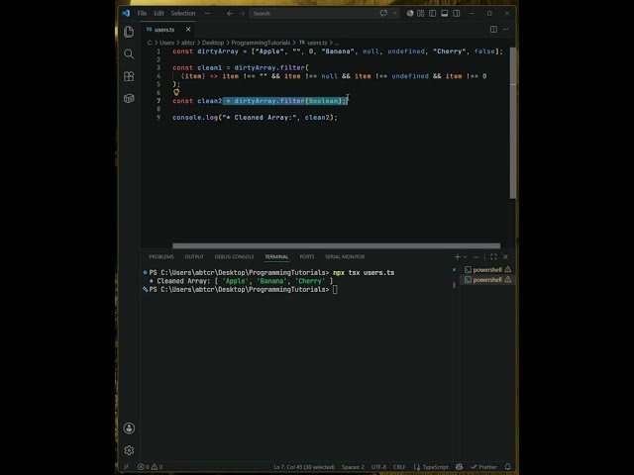Screen dimensions: 634x475
Task: Open the fourth activity bar icon below Extensions
Action: [x=129, y=99]
